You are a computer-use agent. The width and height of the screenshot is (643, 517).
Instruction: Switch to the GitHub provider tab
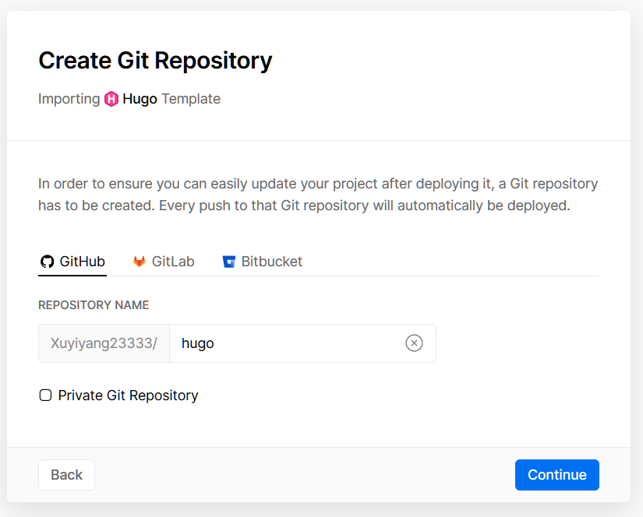(82, 262)
